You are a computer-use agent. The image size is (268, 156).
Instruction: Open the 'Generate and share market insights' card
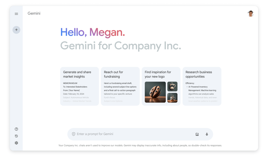click(80, 86)
